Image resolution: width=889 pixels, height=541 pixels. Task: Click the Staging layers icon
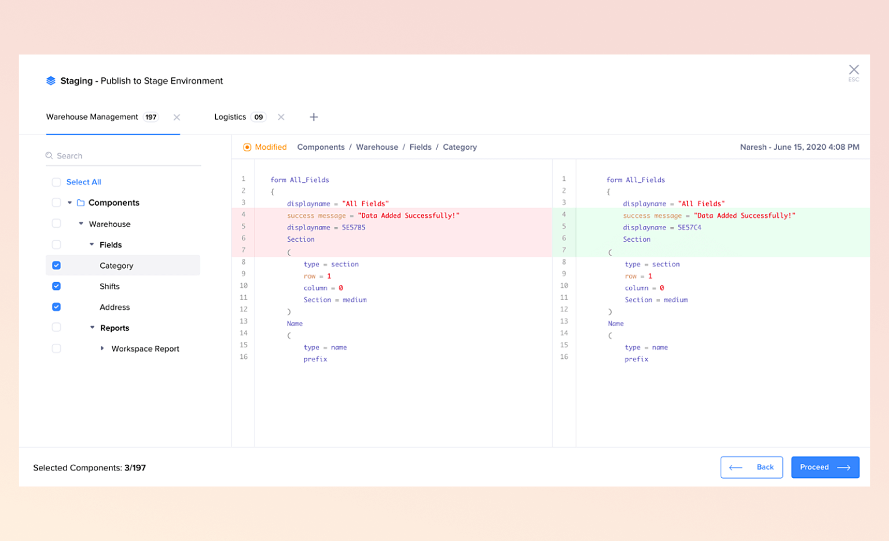pyautogui.click(x=51, y=81)
